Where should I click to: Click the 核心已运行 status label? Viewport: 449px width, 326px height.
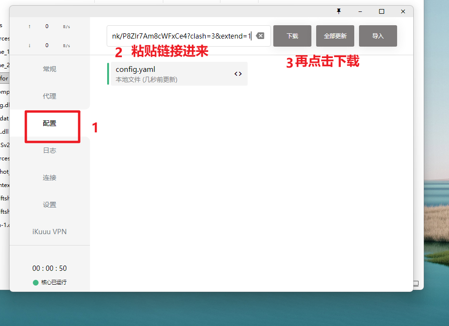coord(54,282)
